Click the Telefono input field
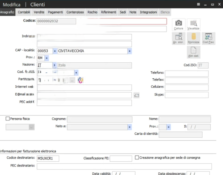Viewport: 223px width, 175px height. [x=187, y=73]
